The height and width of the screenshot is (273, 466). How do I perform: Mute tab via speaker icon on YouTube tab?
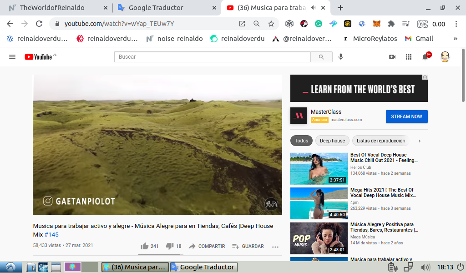(313, 8)
